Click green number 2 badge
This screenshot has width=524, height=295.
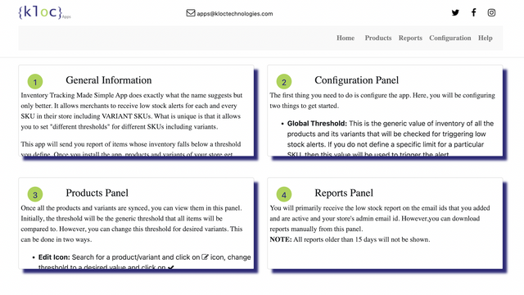click(x=284, y=82)
